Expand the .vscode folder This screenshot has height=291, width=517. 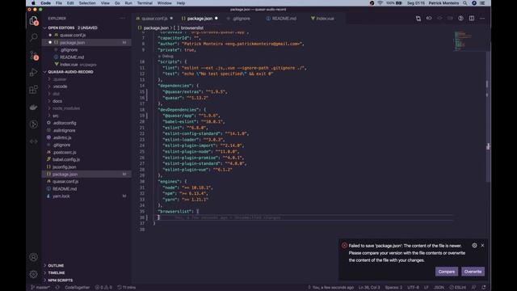60,86
